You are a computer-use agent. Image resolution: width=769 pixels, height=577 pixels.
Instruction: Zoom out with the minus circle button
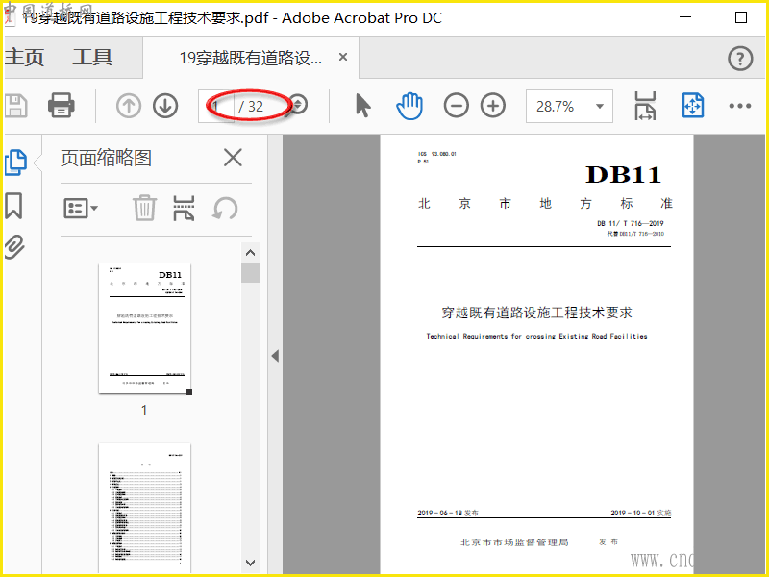[456, 106]
